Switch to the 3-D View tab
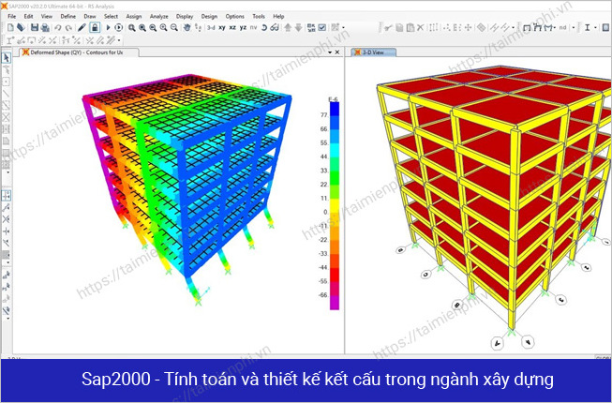The width and height of the screenshot is (612, 403). click(374, 52)
